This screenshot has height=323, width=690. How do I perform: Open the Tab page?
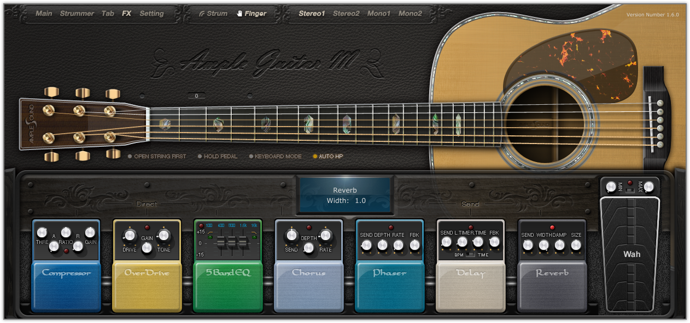point(108,14)
